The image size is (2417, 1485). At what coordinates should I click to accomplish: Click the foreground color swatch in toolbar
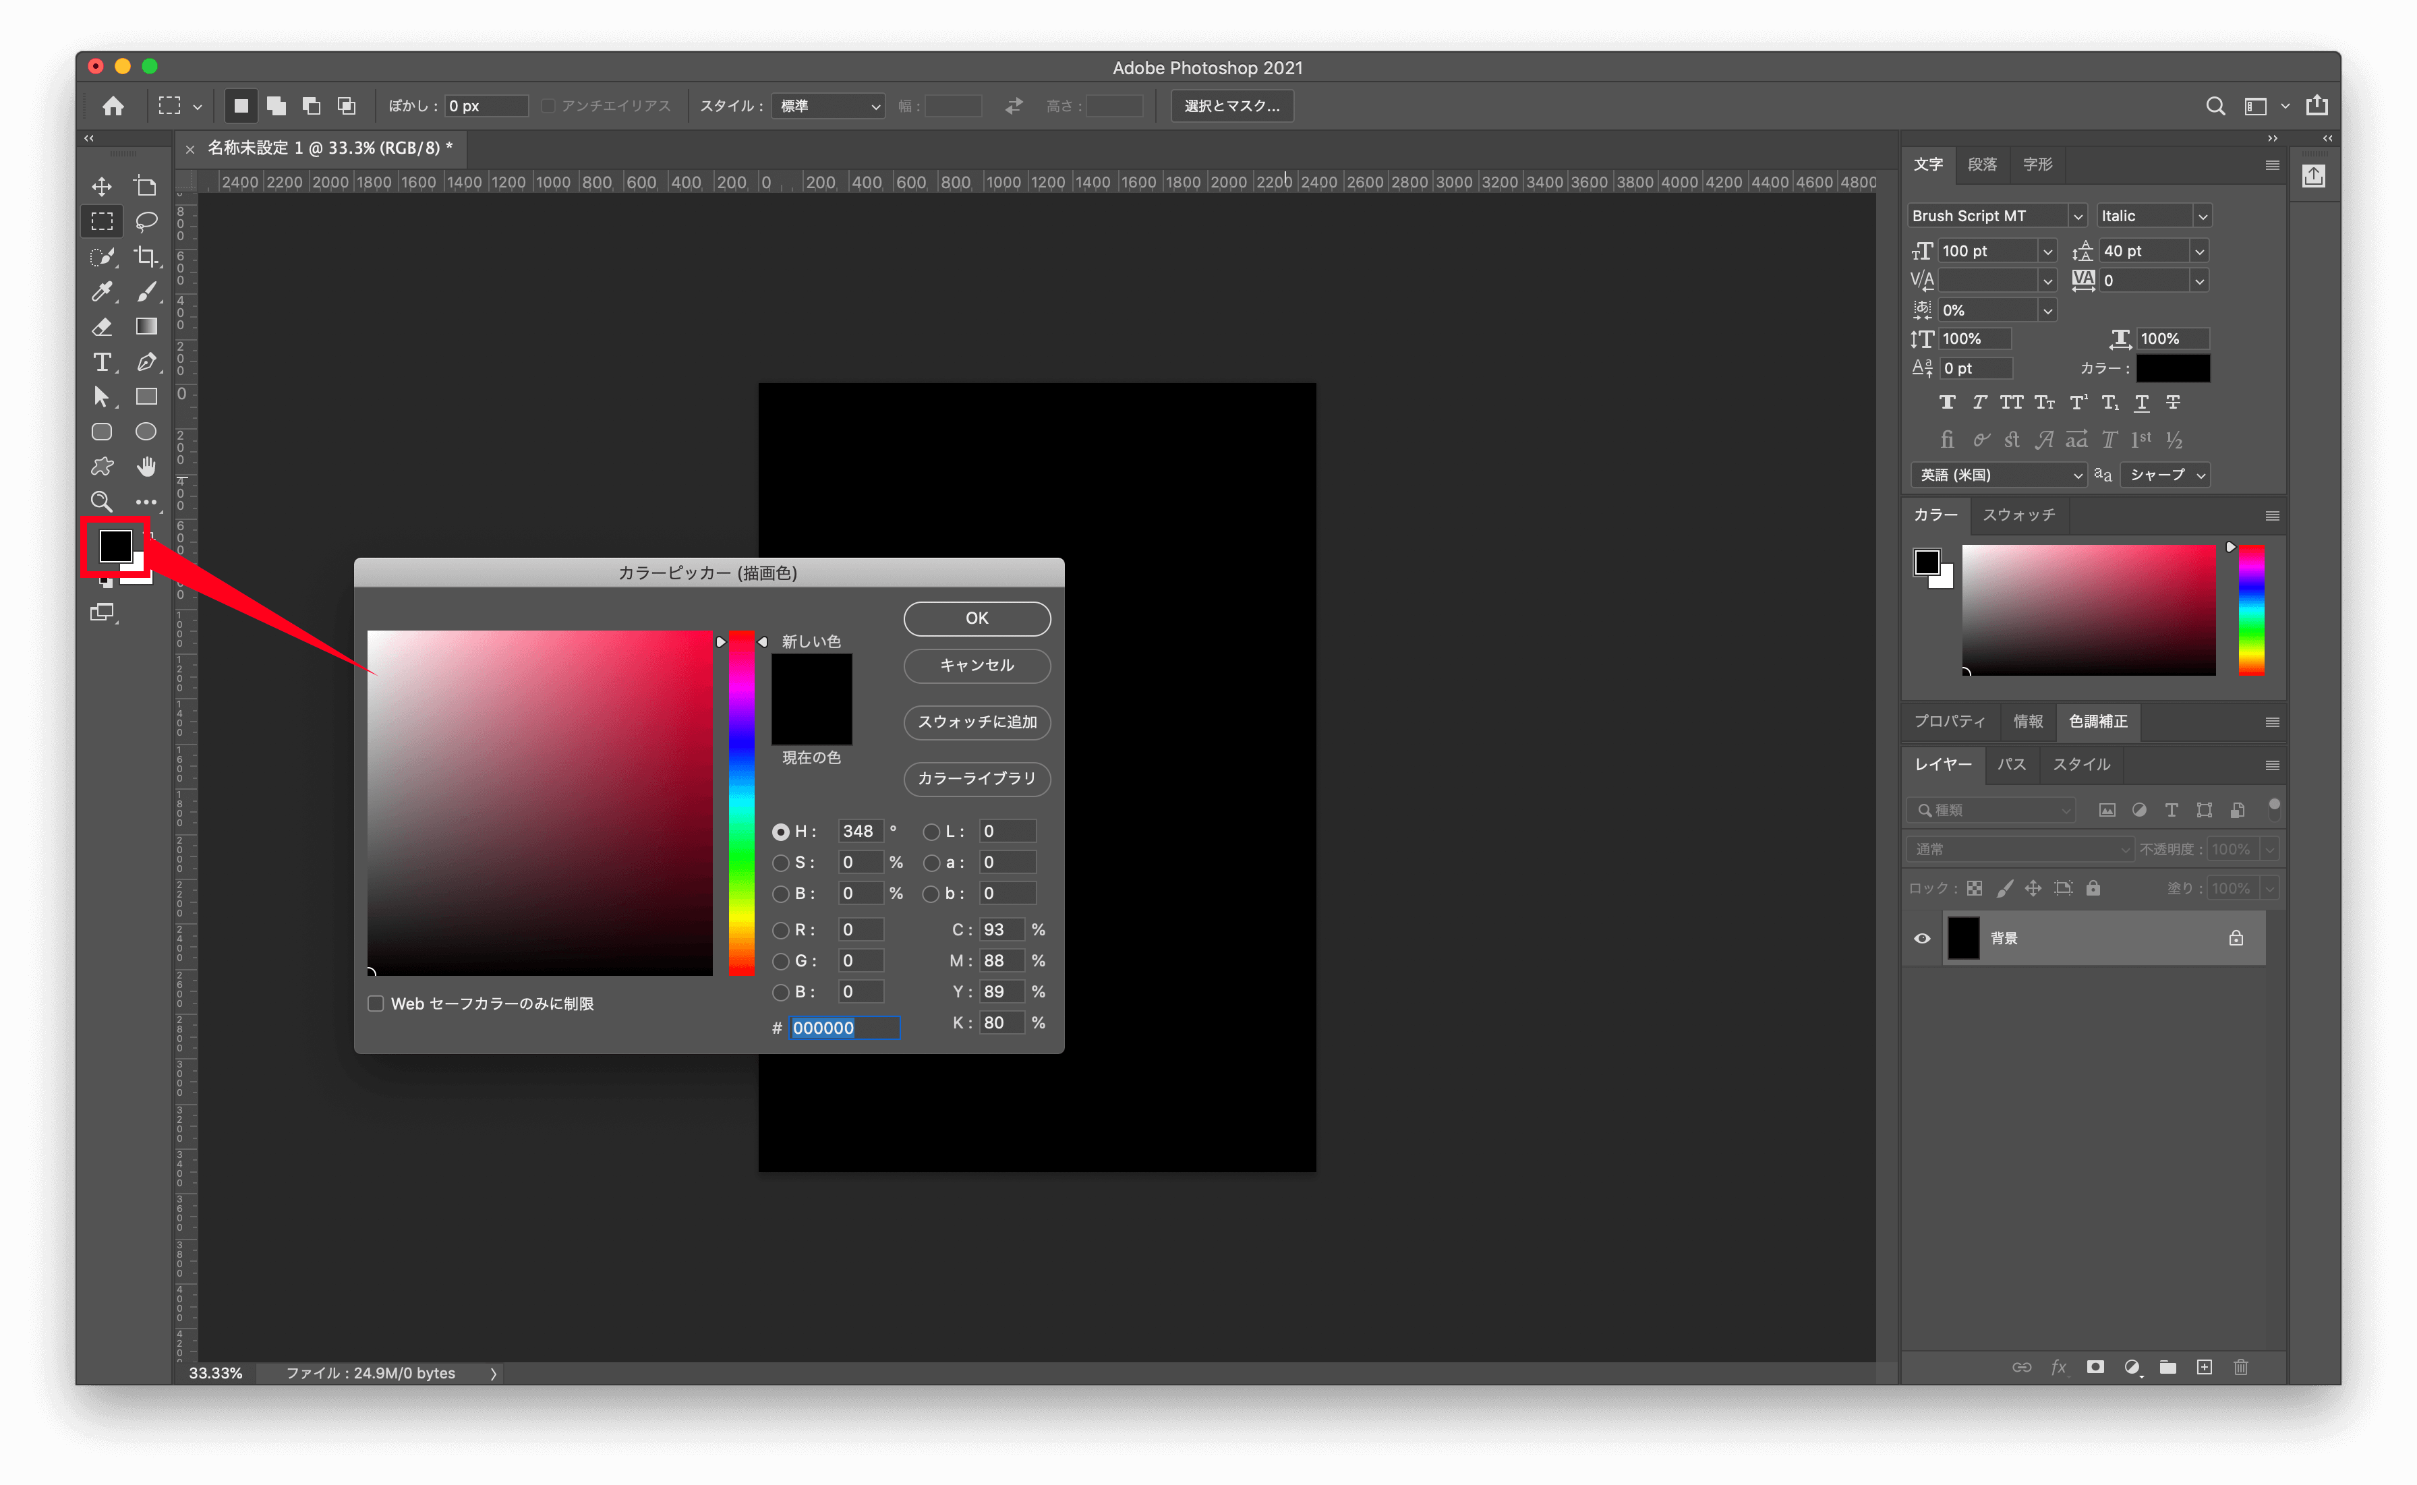[x=115, y=547]
